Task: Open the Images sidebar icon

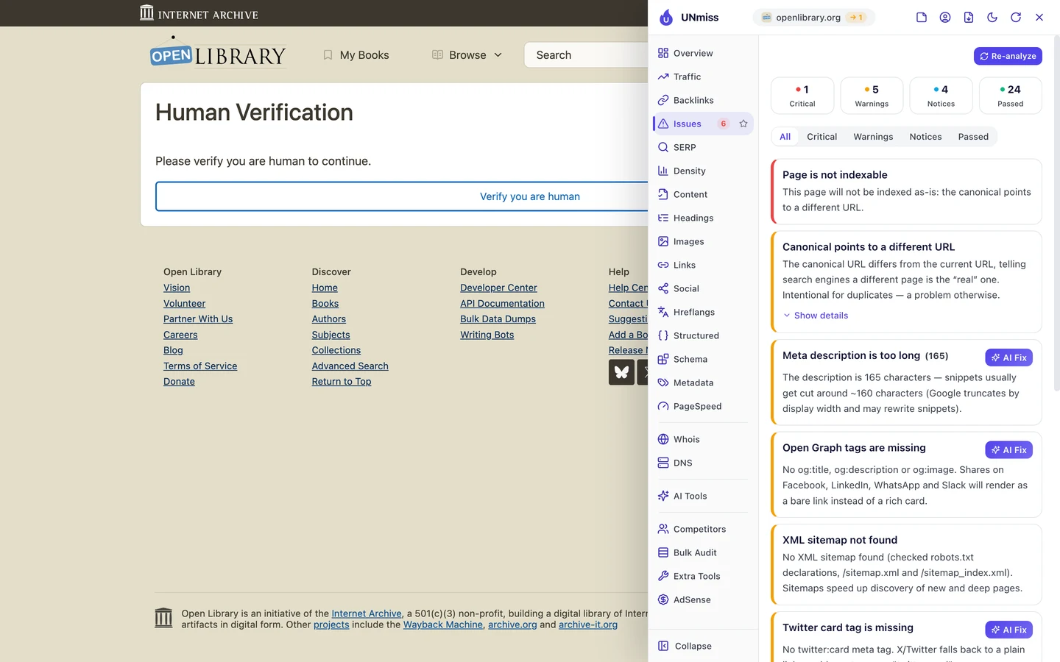Action: (x=663, y=241)
